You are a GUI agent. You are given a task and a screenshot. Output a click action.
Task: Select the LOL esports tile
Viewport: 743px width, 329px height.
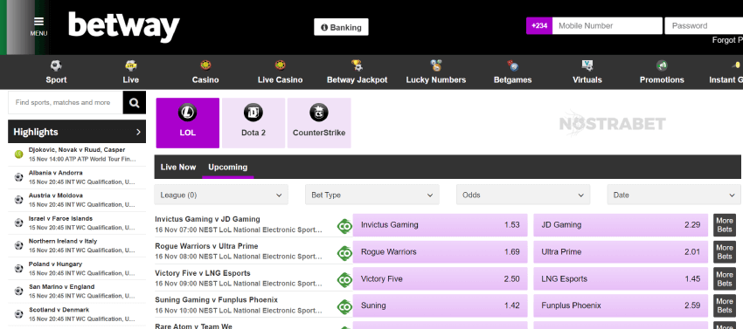point(188,123)
